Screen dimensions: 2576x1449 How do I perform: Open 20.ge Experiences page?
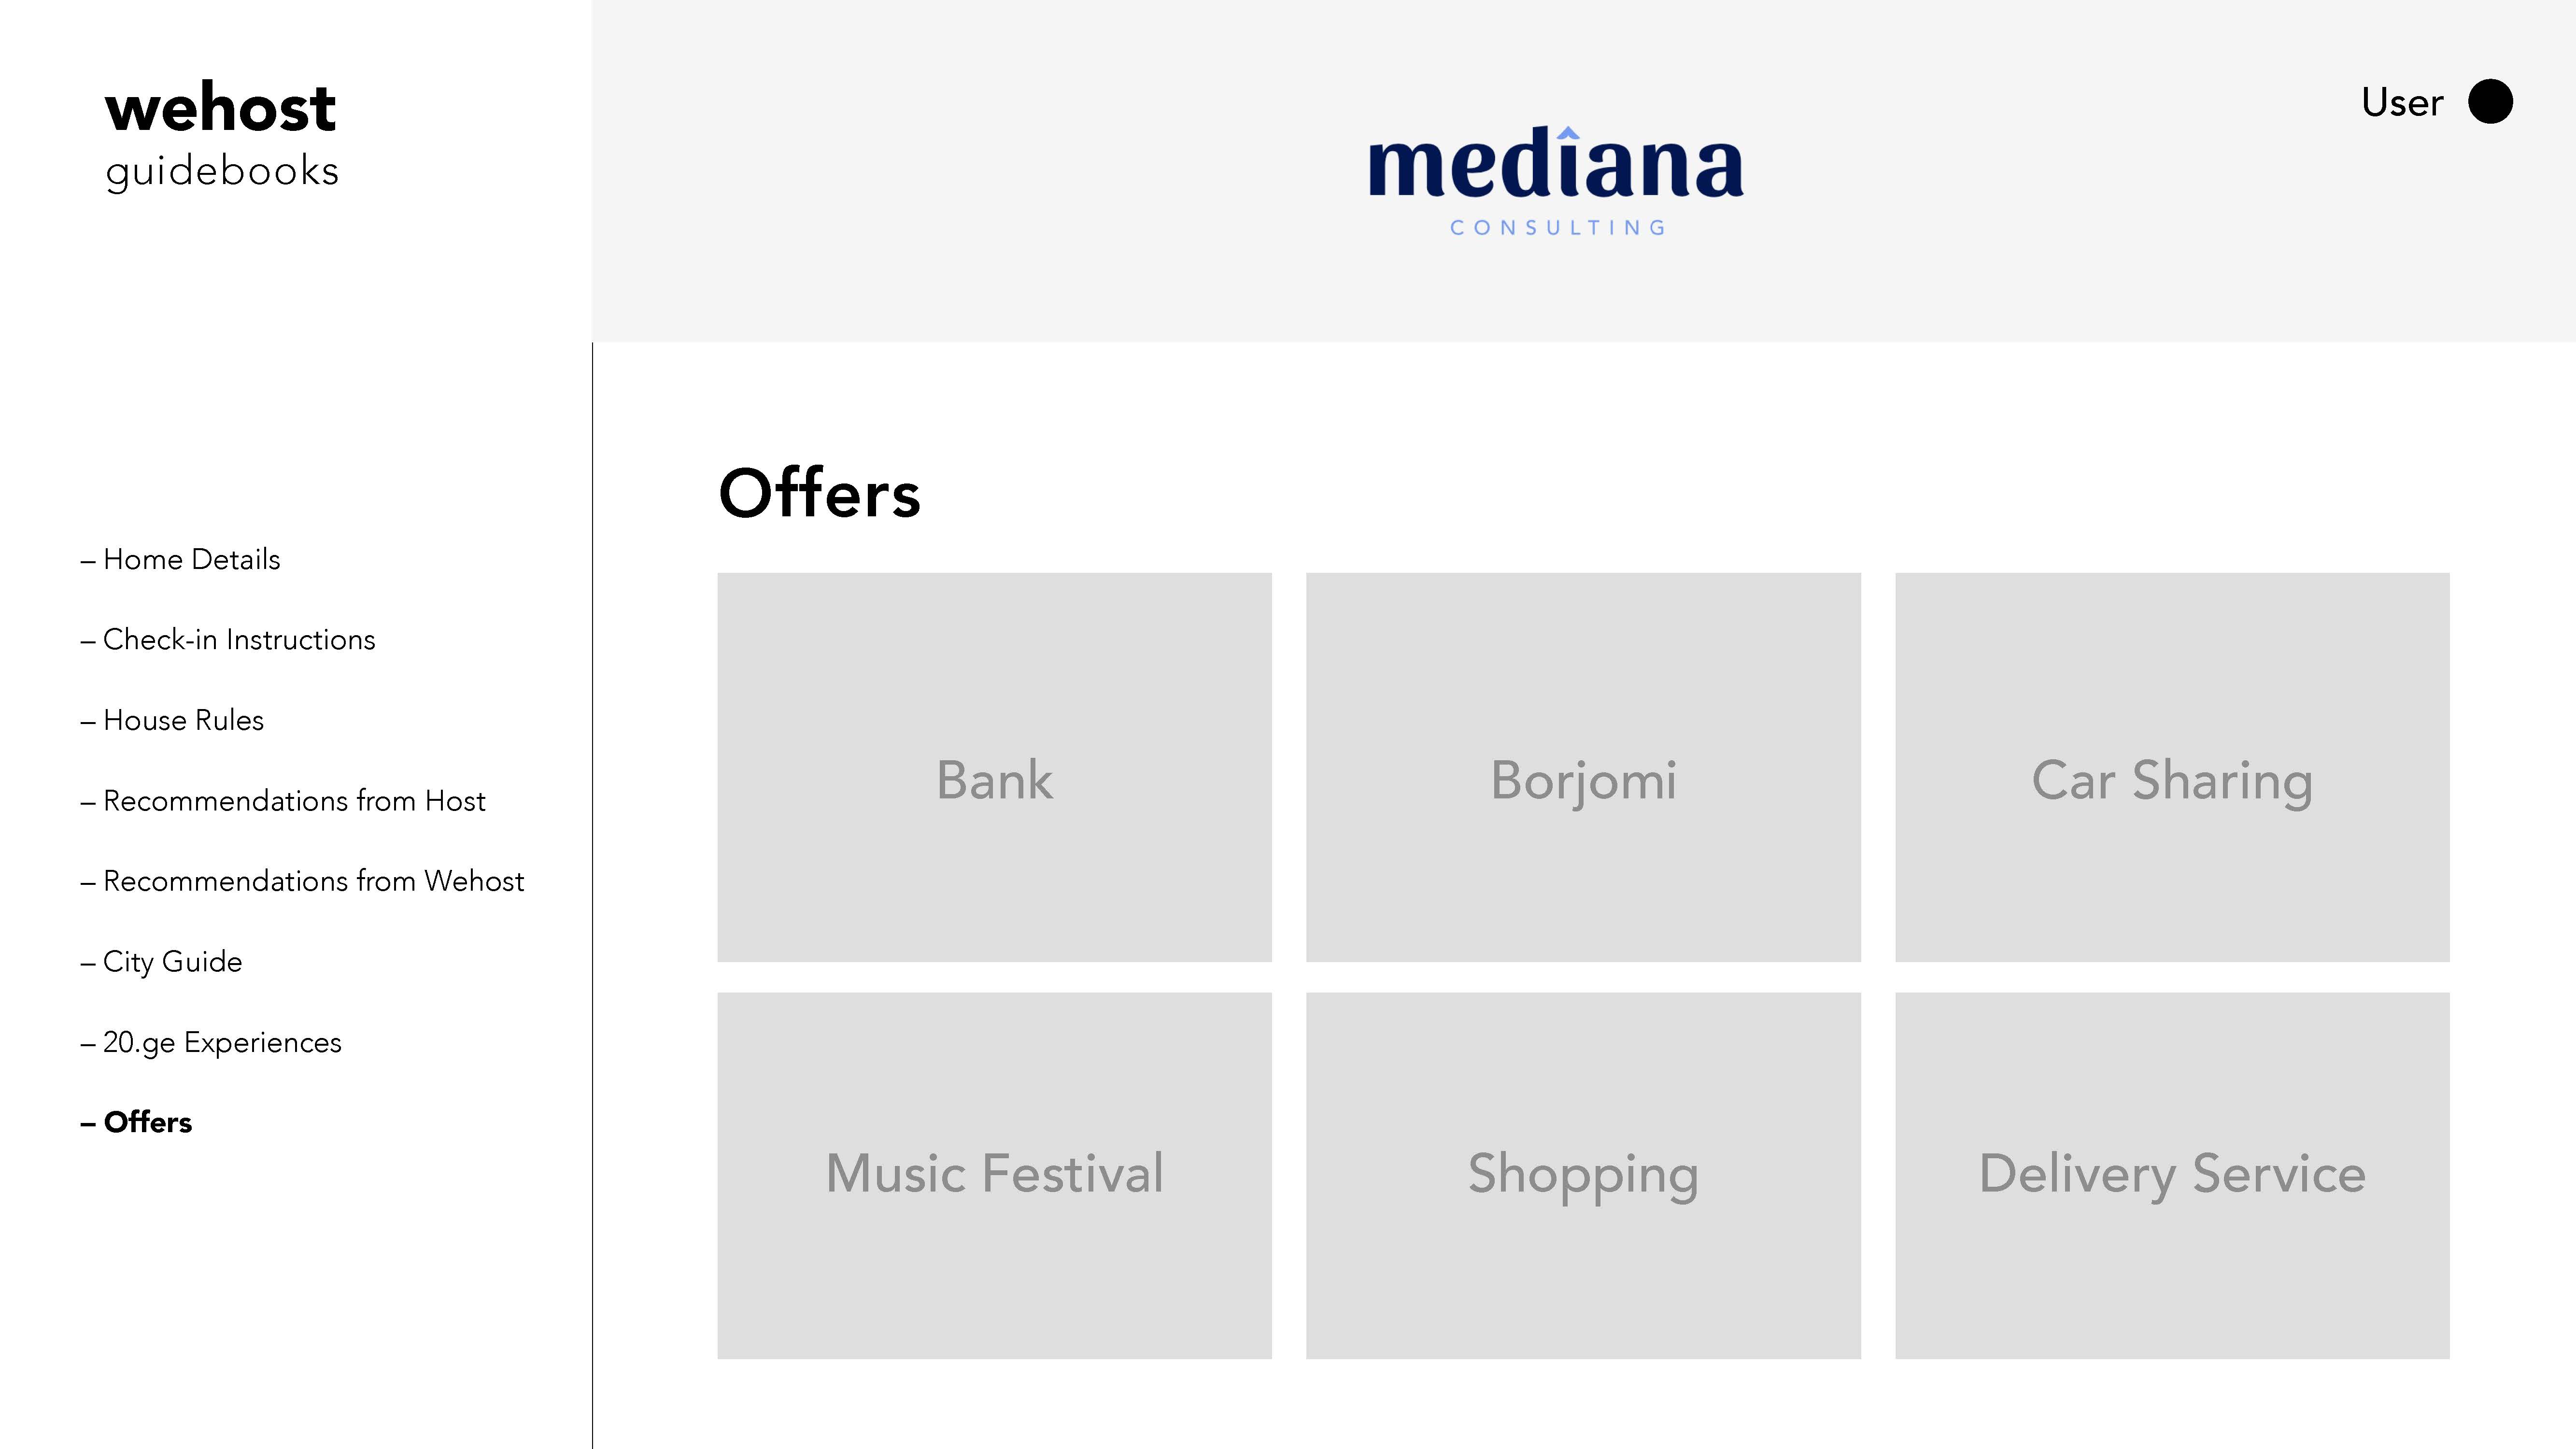coord(222,1043)
